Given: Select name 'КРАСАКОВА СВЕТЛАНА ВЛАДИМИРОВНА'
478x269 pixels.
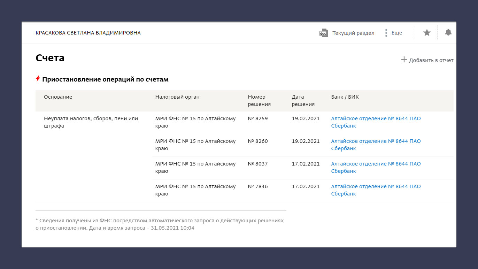Looking at the screenshot, I should 88,33.
